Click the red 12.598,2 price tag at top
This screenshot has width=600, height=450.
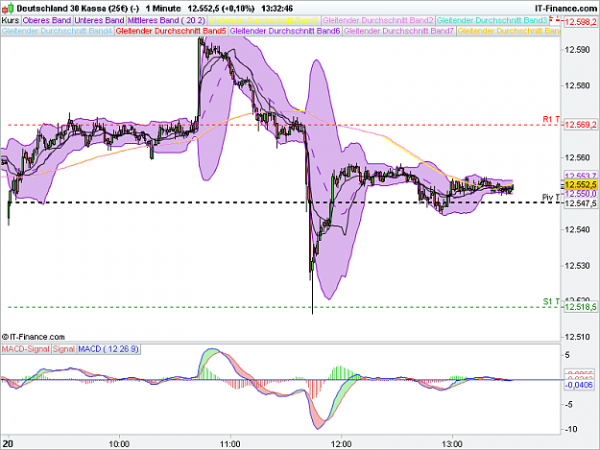(x=581, y=22)
